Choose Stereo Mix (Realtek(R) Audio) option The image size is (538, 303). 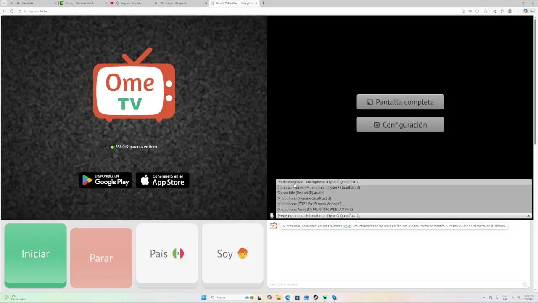[404, 193]
